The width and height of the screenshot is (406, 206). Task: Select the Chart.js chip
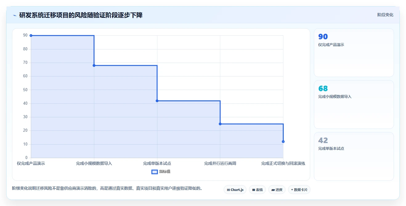(235, 190)
